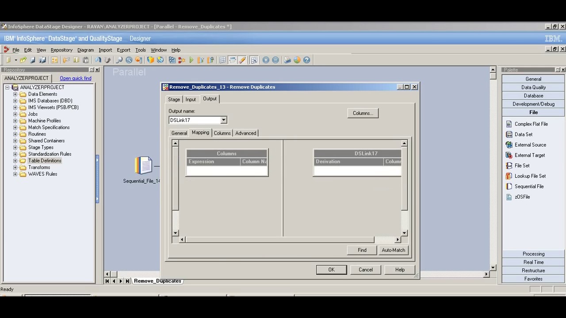Click the Save floppy disk icon
Image resolution: width=566 pixels, height=318 pixels.
click(33, 60)
